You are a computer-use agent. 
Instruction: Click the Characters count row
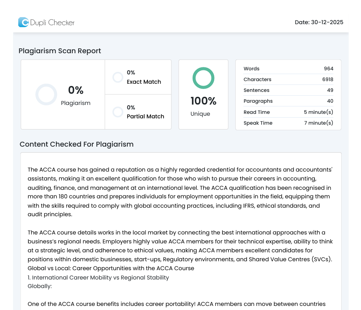pyautogui.click(x=288, y=80)
